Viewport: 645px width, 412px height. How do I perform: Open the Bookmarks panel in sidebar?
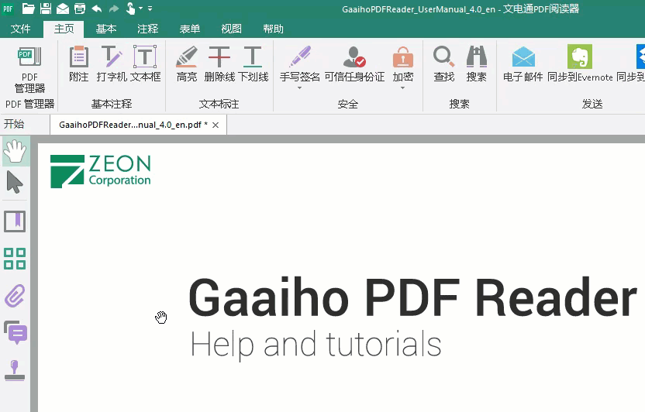[15, 221]
